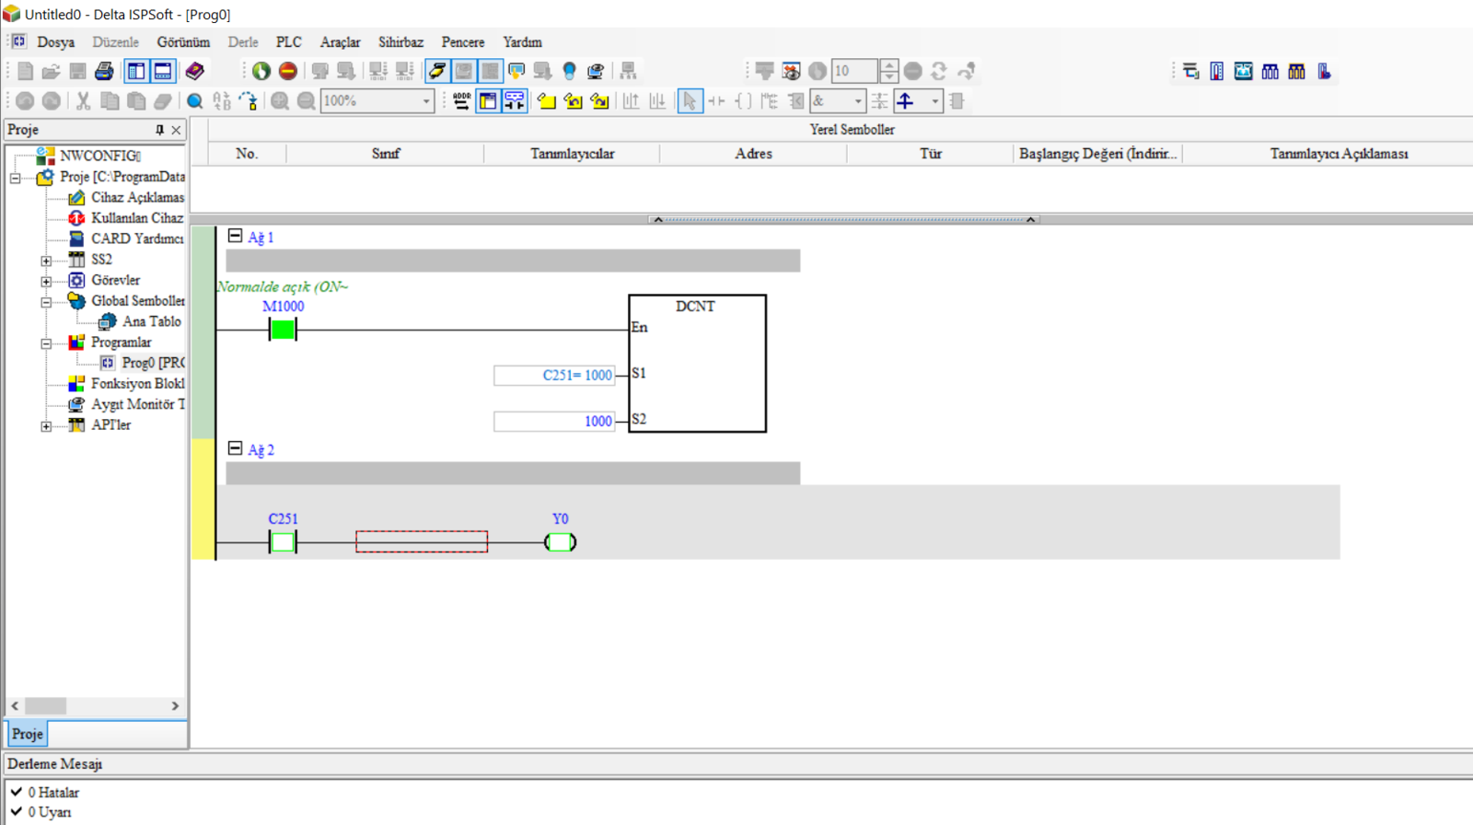The width and height of the screenshot is (1473, 825).
Task: Click the yellow register monitor icon
Action: [x=1297, y=71]
